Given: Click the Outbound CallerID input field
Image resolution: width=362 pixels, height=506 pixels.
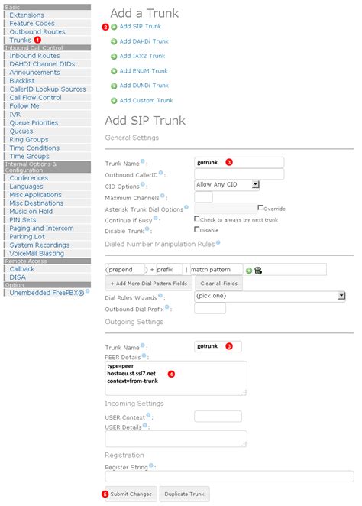Looking at the screenshot, I should pos(239,174).
